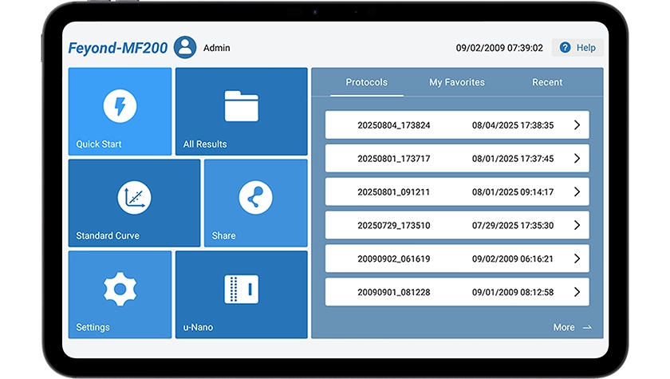Tap the Share nodes icon
This screenshot has height=379, width=670.
point(255,197)
